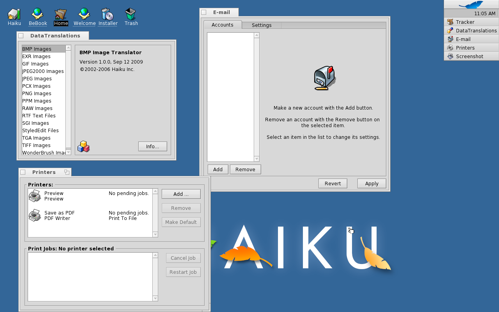The width and height of the screenshot is (499, 312).
Task: Click the Tracker icon in Deskbar
Action: [x=450, y=22]
